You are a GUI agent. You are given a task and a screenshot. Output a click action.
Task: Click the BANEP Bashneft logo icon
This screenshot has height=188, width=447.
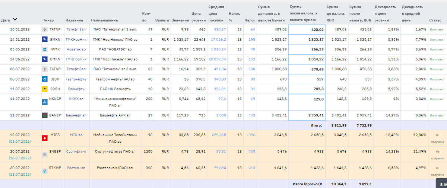coord(44,115)
